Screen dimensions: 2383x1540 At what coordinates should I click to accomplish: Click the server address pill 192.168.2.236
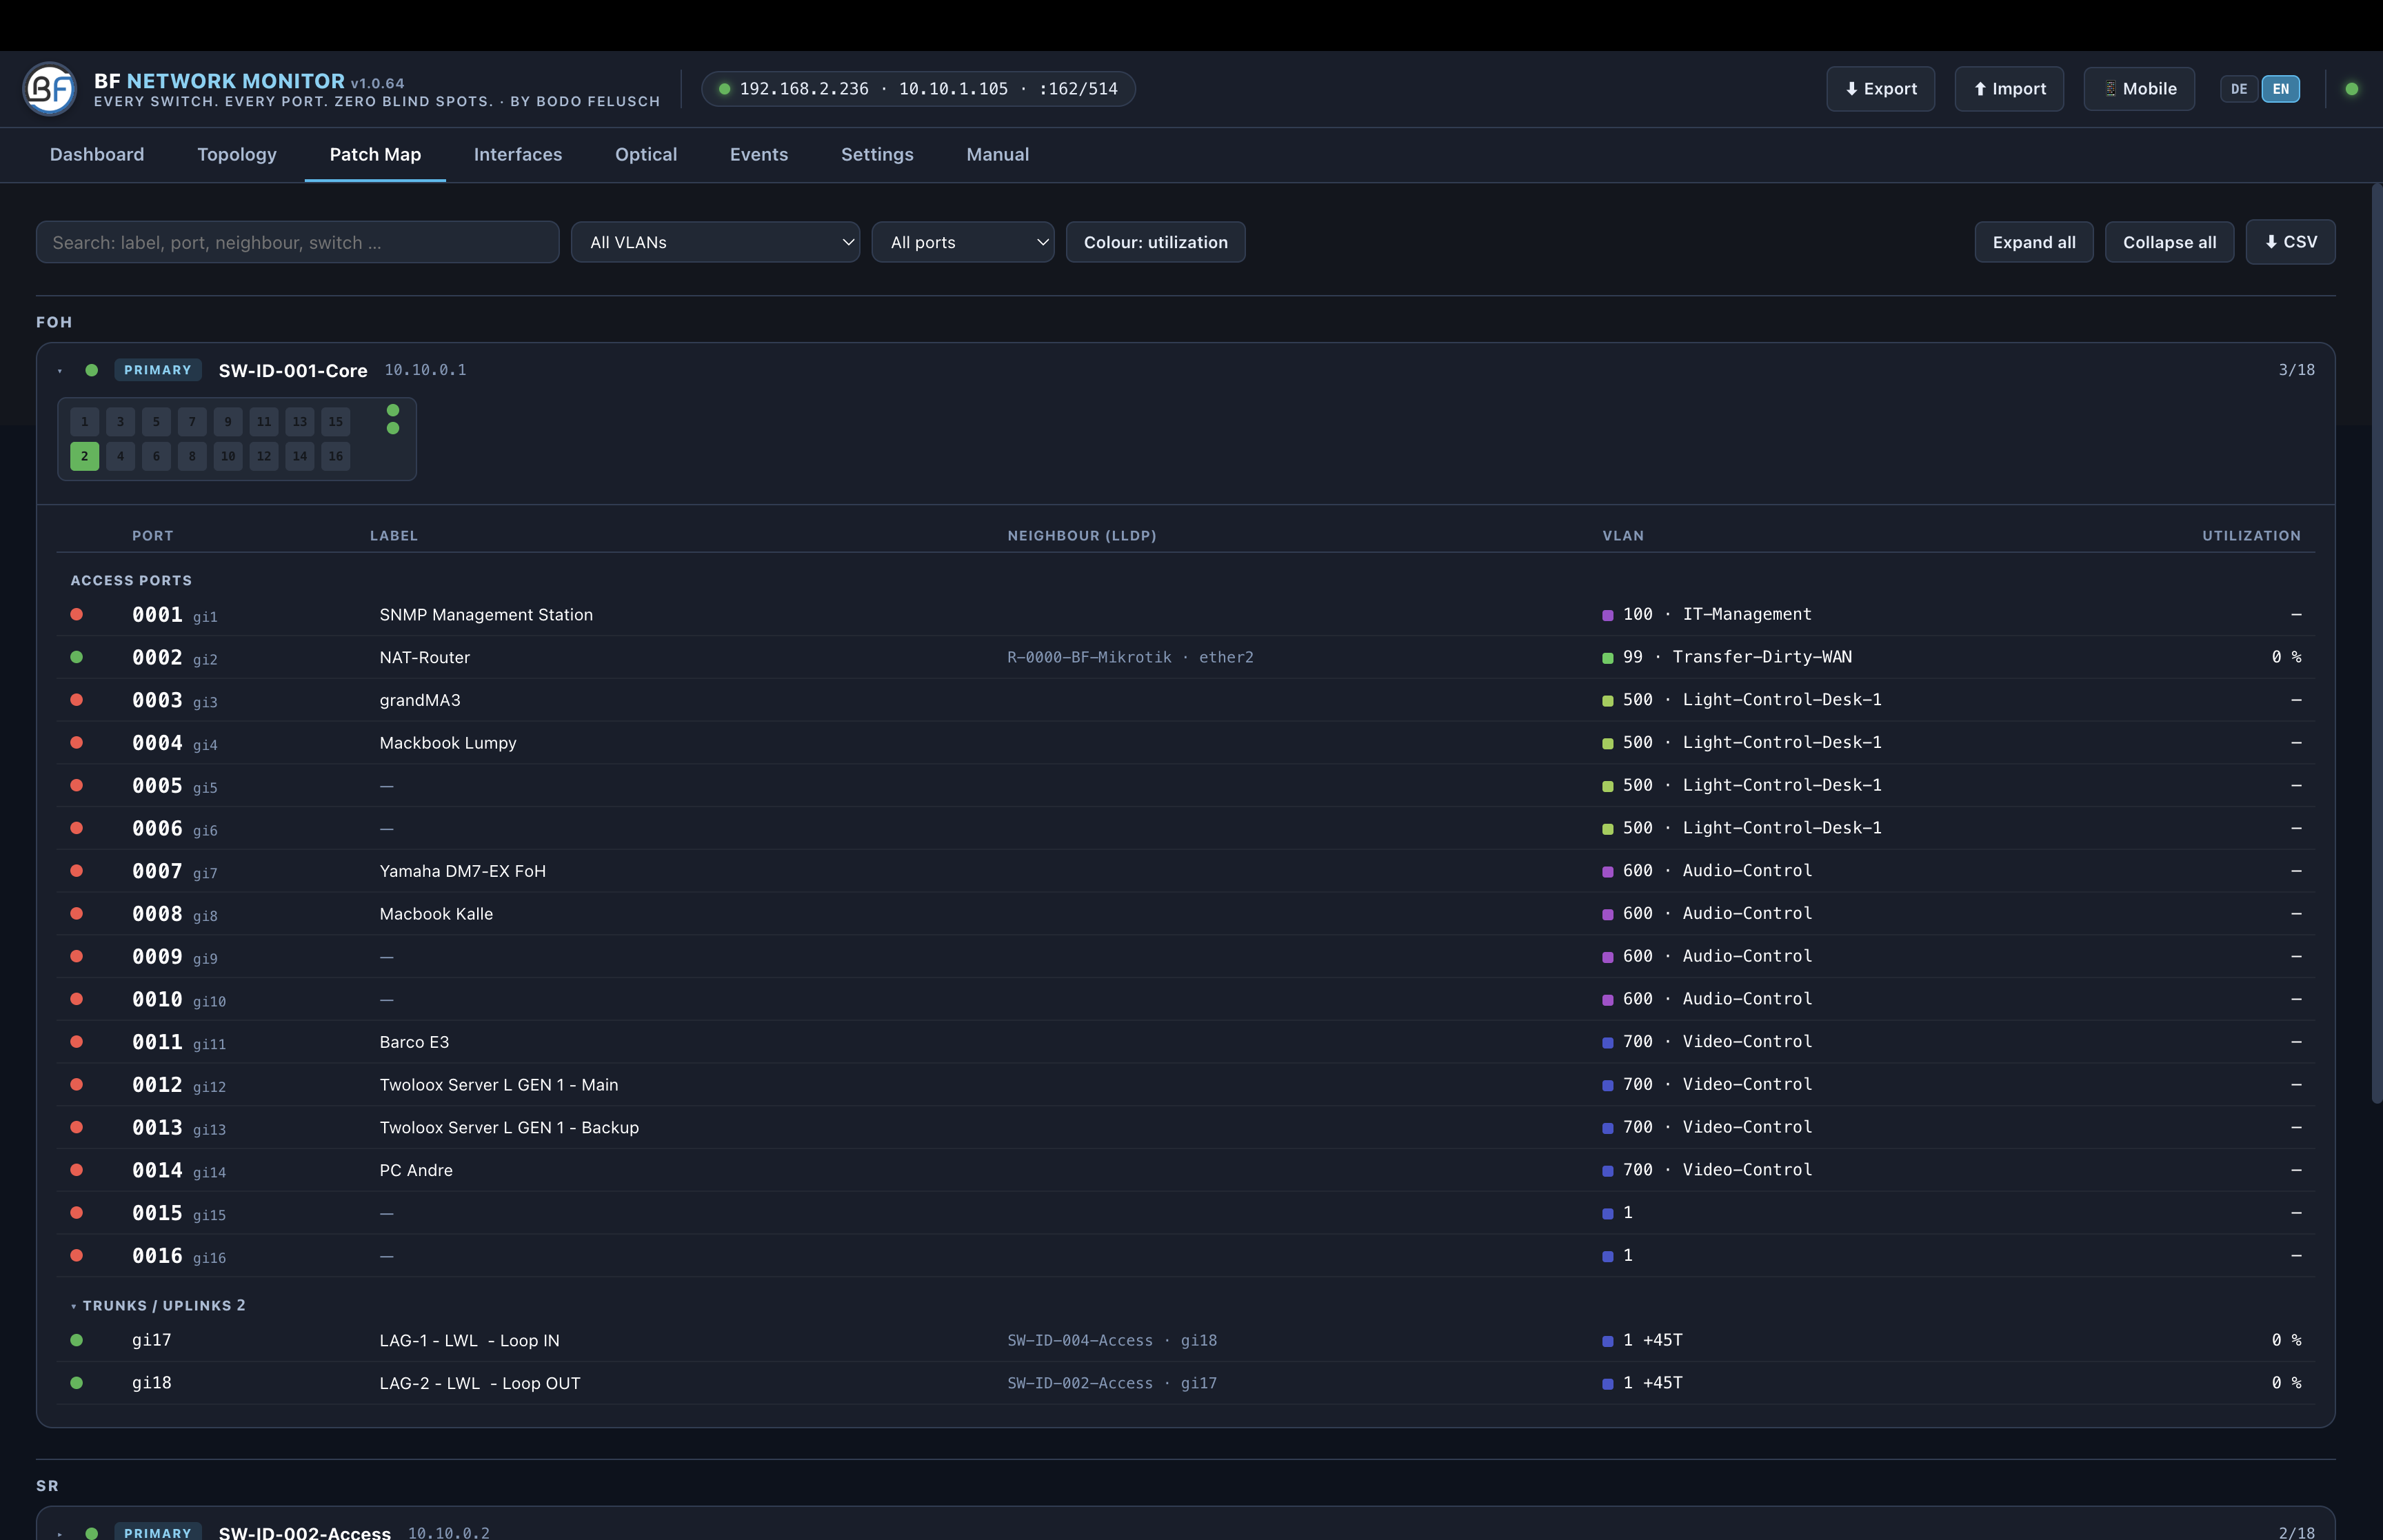918,89
